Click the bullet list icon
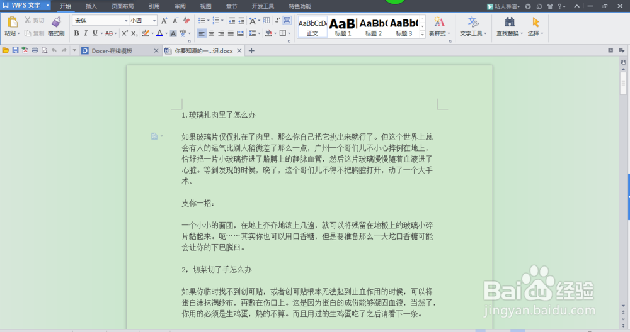Viewport: 630px width, 332px height. (x=202, y=21)
